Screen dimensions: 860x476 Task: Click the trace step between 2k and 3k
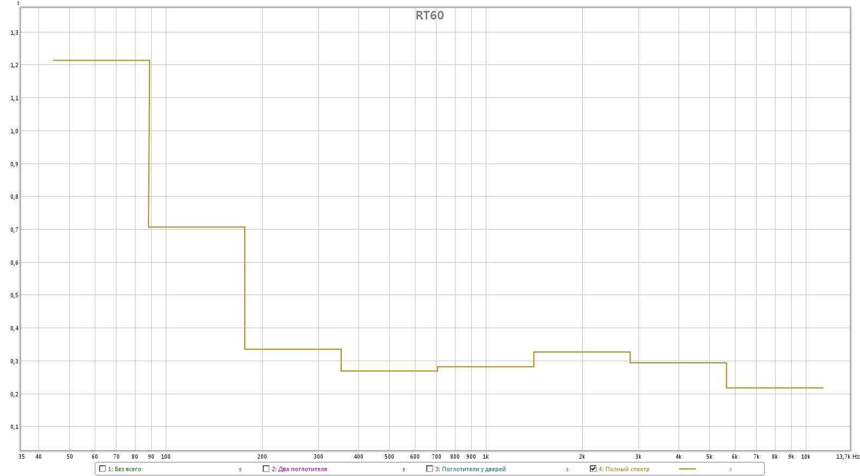click(x=582, y=352)
